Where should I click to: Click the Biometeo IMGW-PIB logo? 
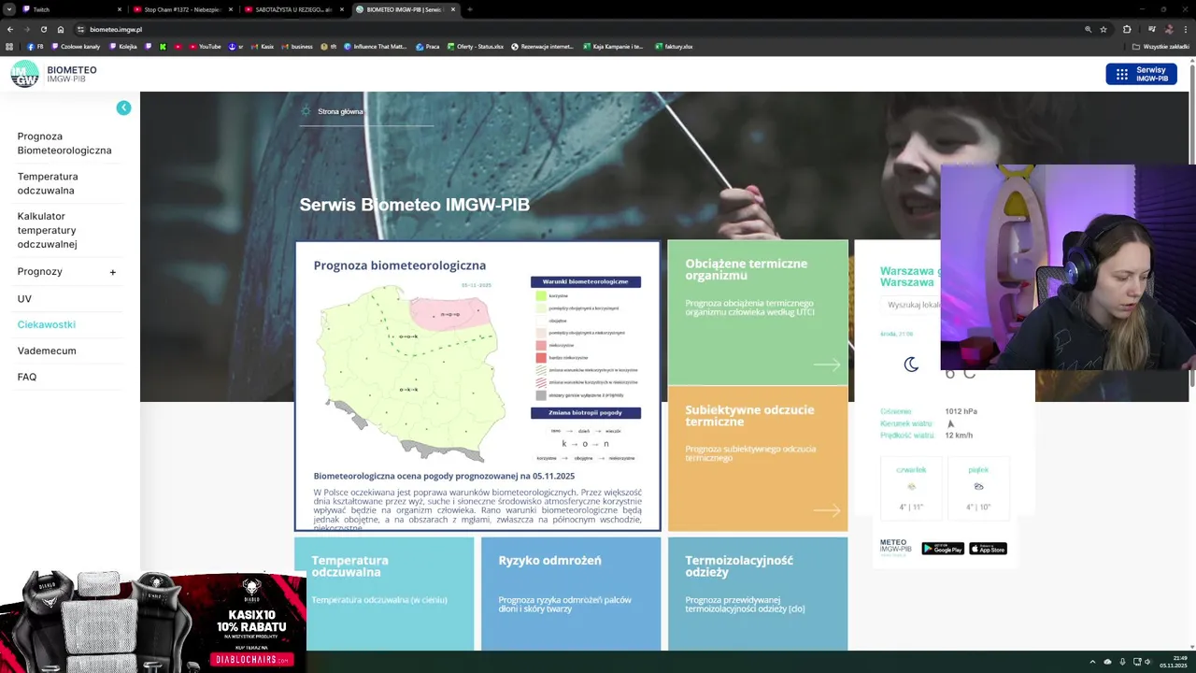pyautogui.click(x=53, y=74)
